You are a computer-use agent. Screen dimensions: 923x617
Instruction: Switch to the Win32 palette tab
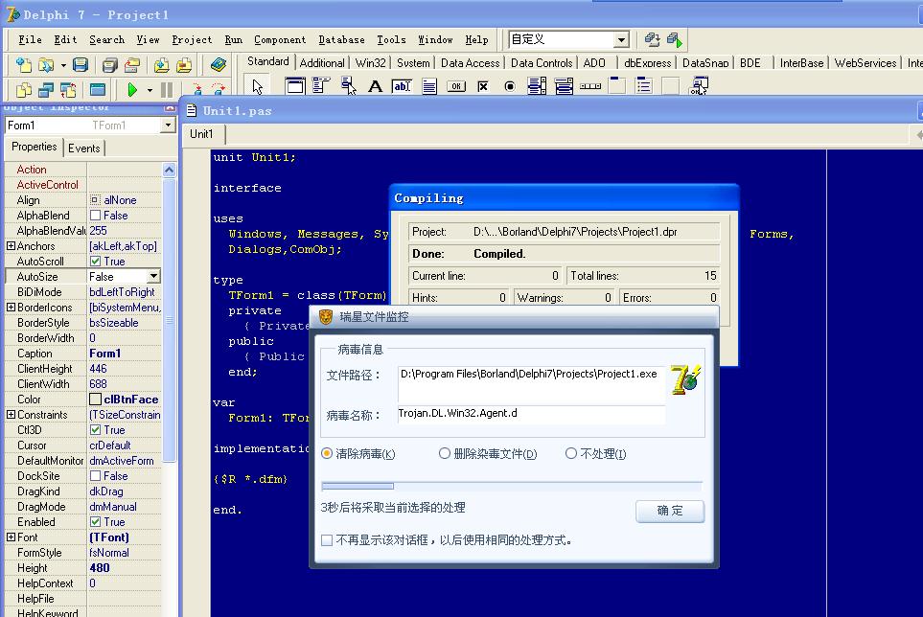(370, 63)
